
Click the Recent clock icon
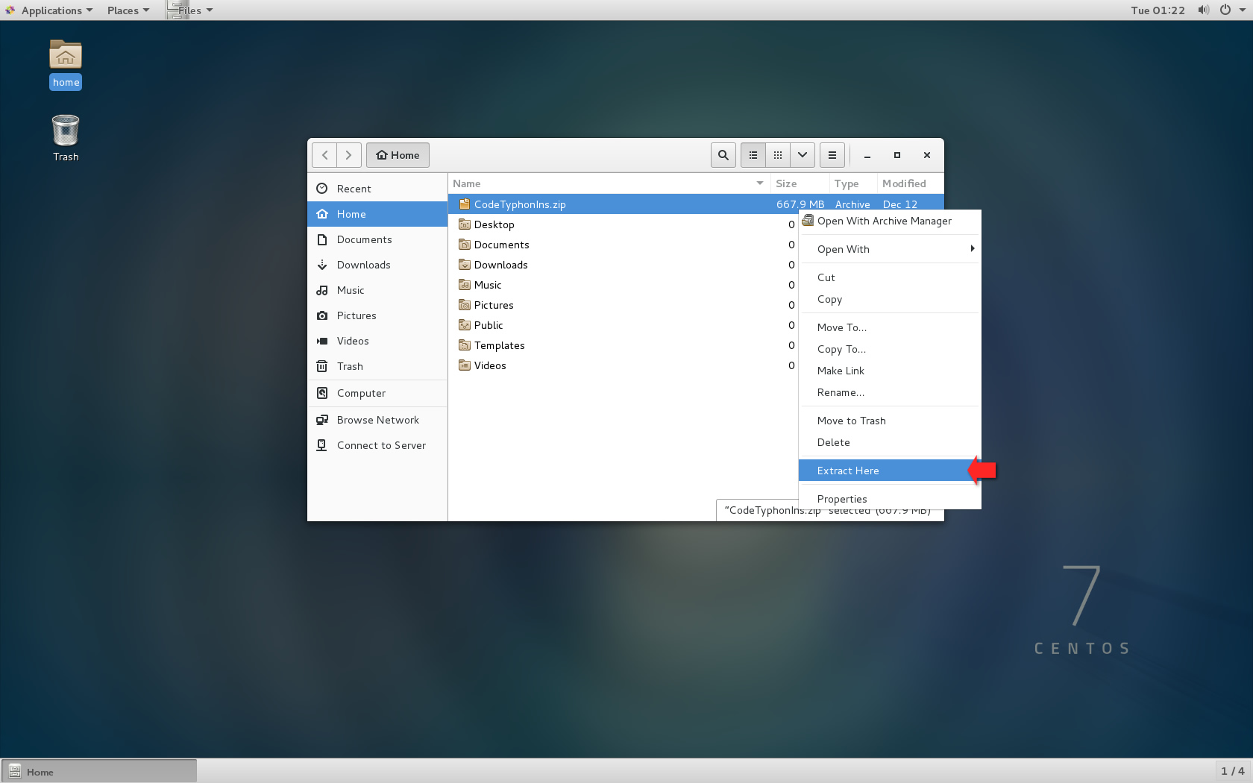(x=322, y=189)
